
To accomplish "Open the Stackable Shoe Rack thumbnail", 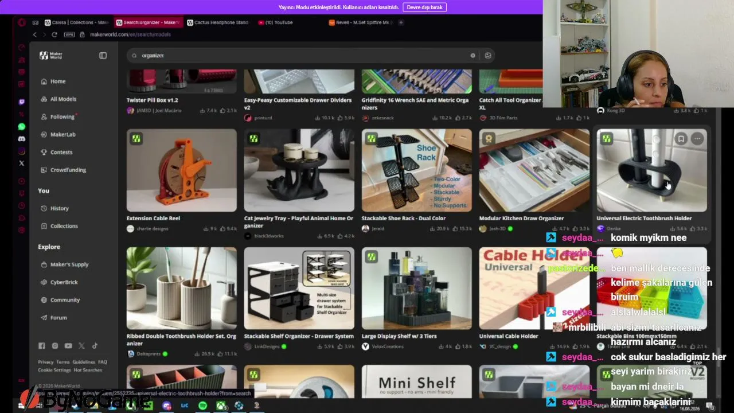I will click(417, 170).
